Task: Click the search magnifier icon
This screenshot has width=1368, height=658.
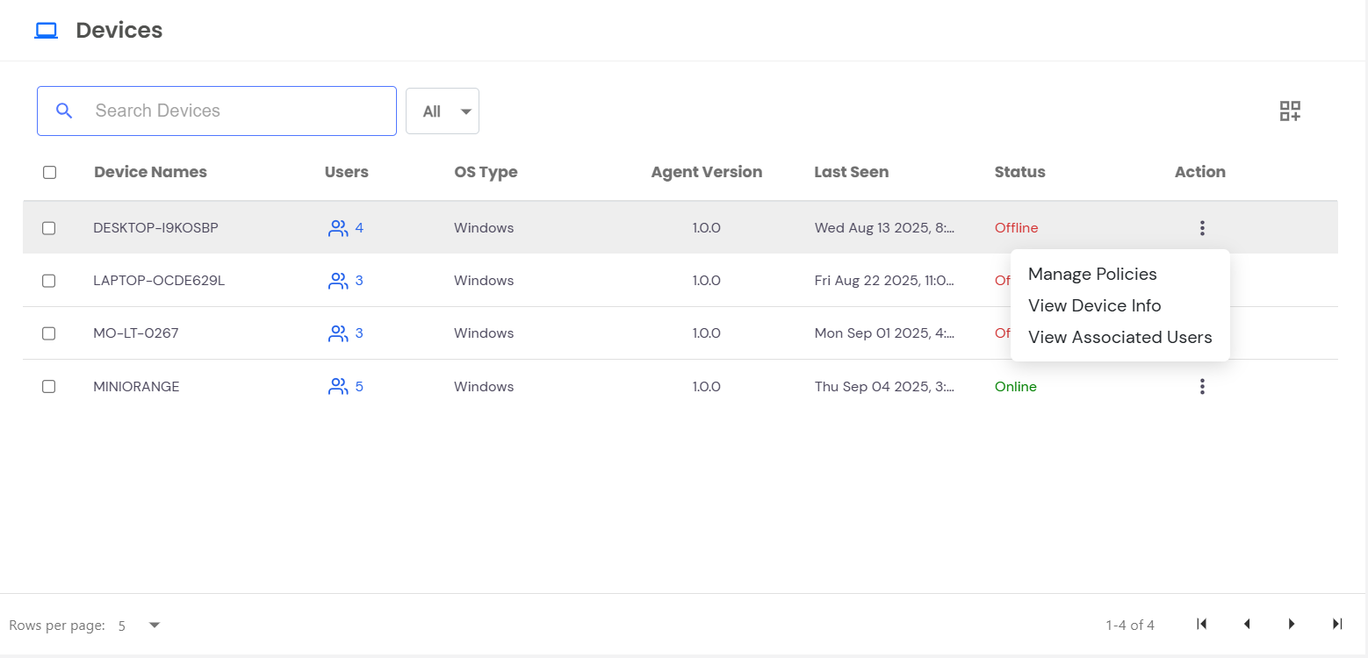Action: pyautogui.click(x=63, y=111)
